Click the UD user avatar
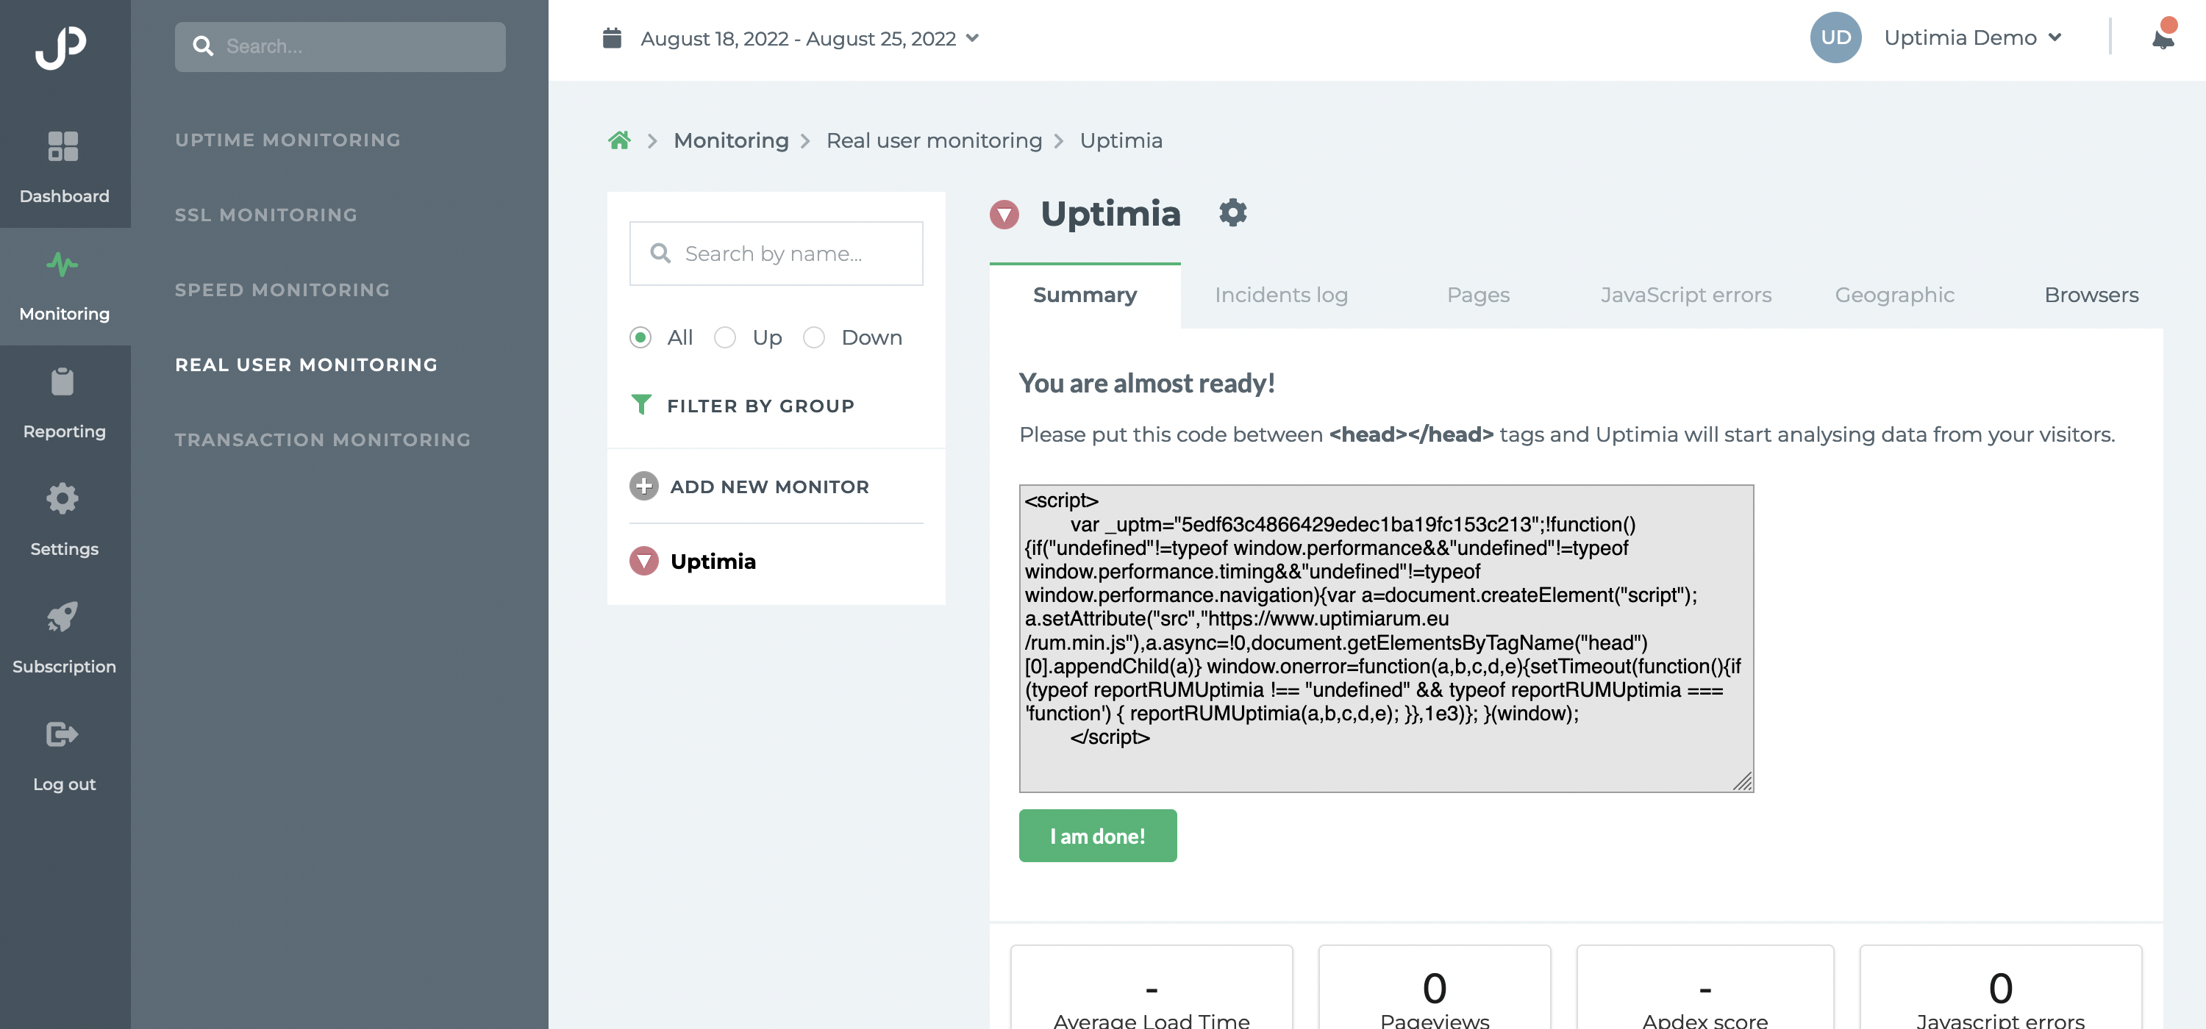Screen dimensions: 2206x1029 pyautogui.click(x=1835, y=37)
